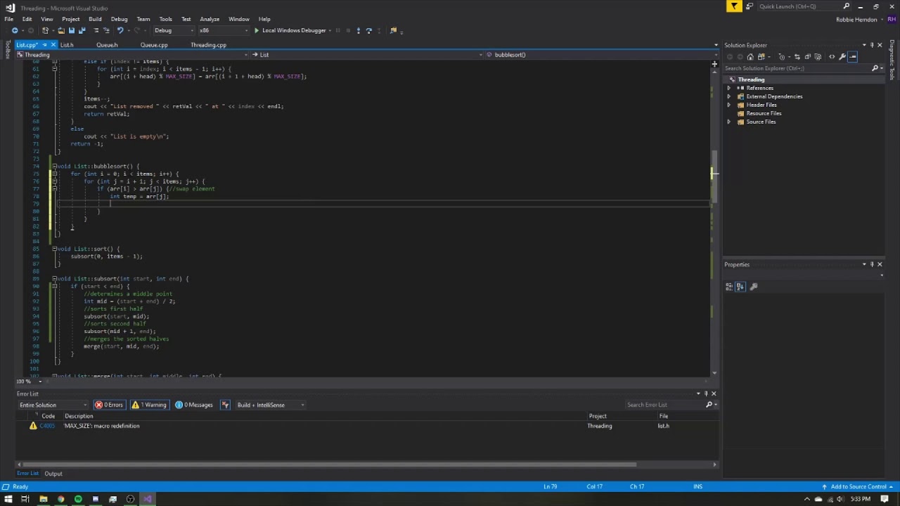The height and width of the screenshot is (506, 900).
Task: Open the Entire Solution scope dropdown
Action: pyautogui.click(x=53, y=405)
